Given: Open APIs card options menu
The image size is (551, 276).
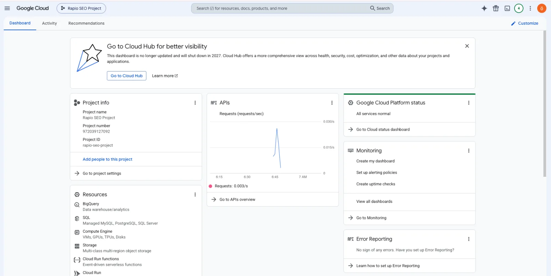Looking at the screenshot, I should pos(332,103).
